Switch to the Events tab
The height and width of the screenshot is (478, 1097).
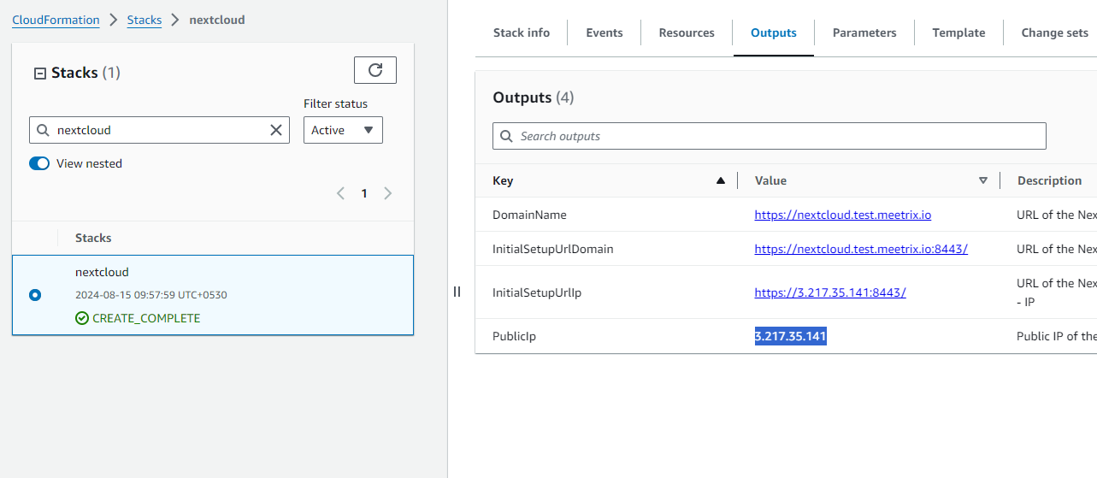coord(605,32)
